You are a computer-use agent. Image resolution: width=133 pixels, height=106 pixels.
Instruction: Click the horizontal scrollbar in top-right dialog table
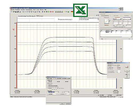point(116,37)
